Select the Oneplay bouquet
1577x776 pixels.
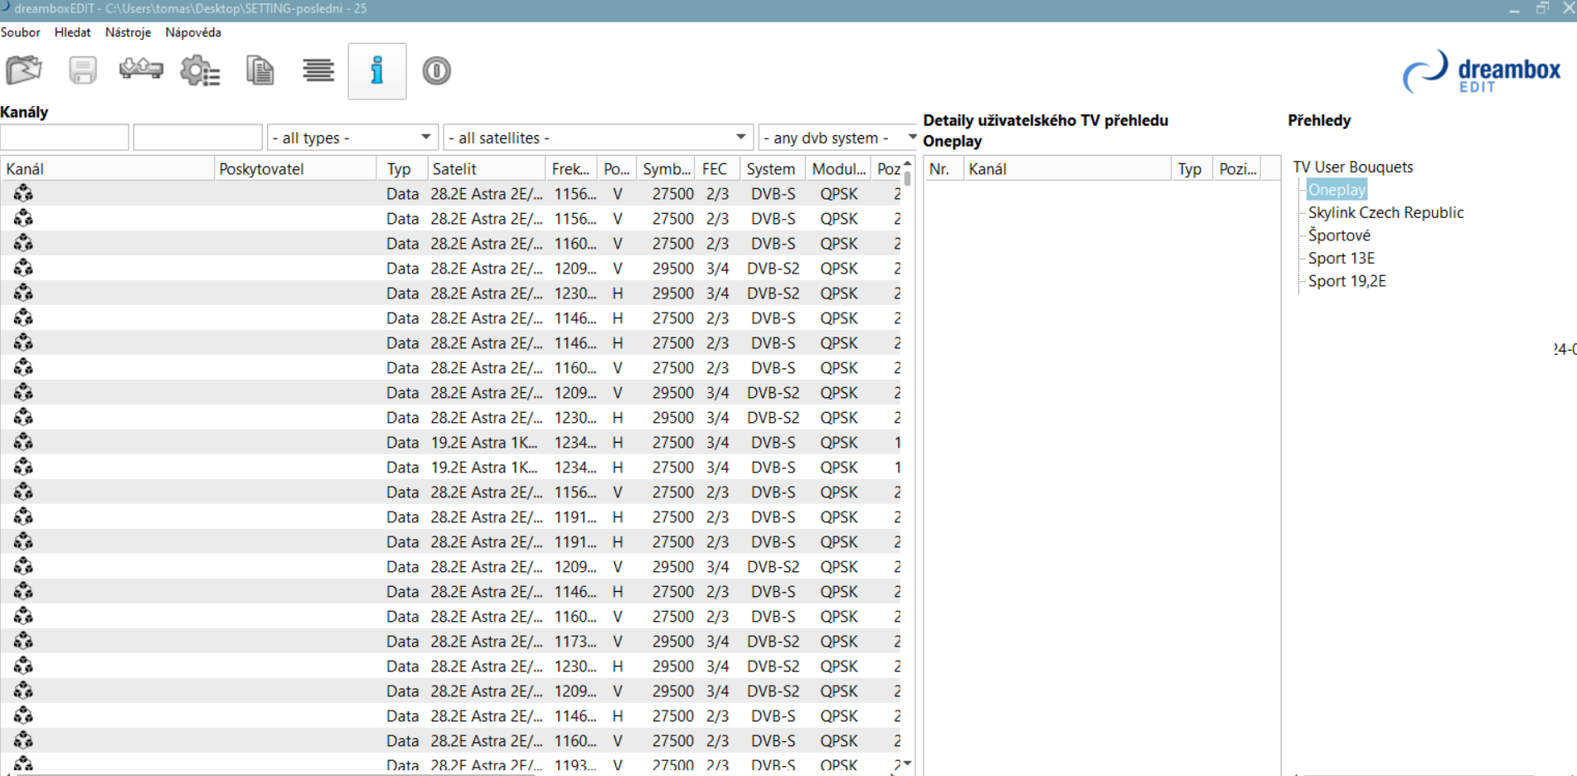pos(1337,190)
